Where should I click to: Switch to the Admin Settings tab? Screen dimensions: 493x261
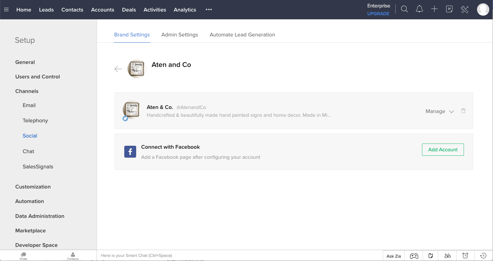(180, 35)
